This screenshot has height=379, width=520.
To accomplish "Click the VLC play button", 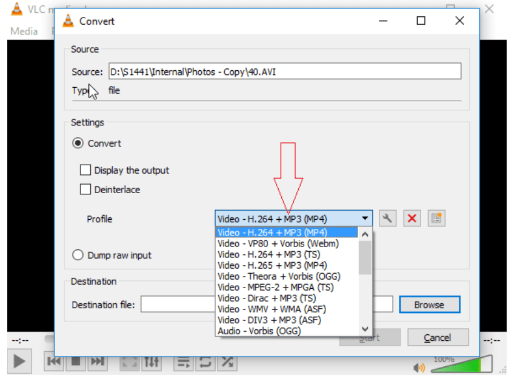I will tap(19, 361).
